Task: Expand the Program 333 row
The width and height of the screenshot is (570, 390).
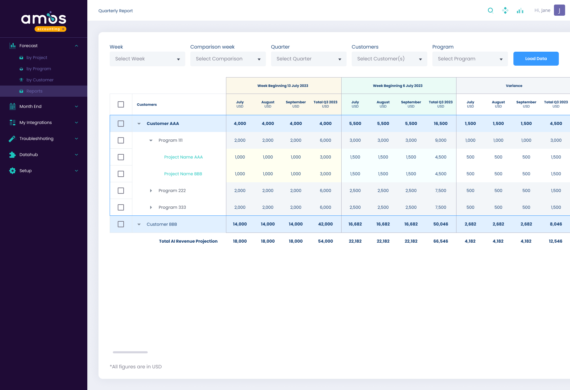Action: pyautogui.click(x=151, y=207)
